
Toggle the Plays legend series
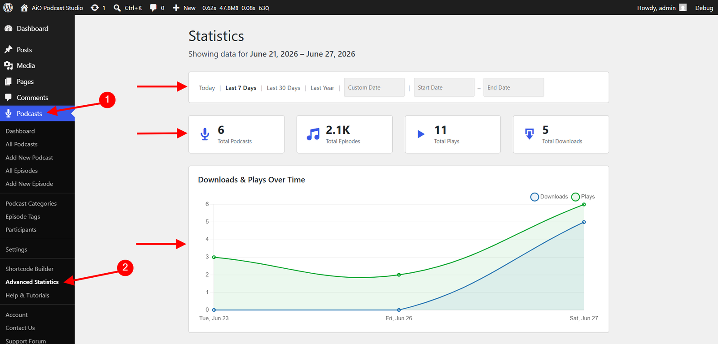tap(583, 197)
